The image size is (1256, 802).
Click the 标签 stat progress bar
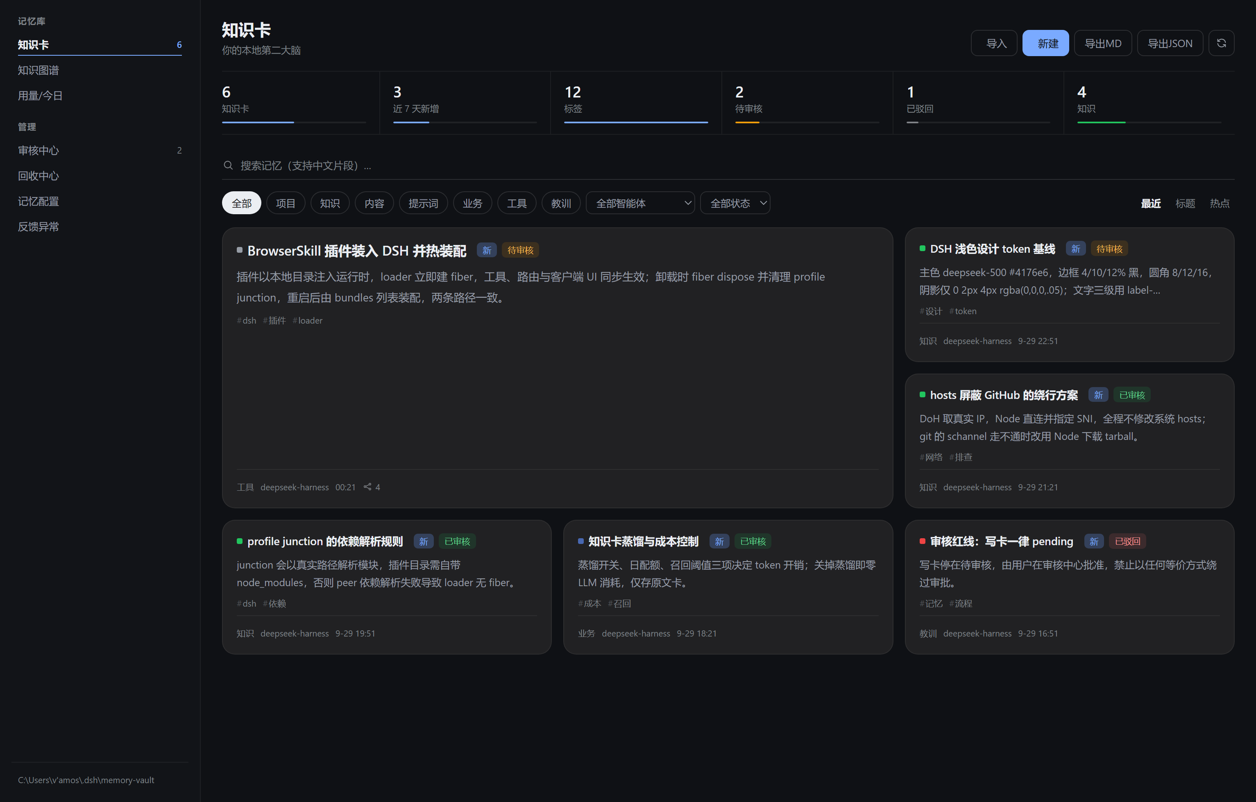coord(636,122)
